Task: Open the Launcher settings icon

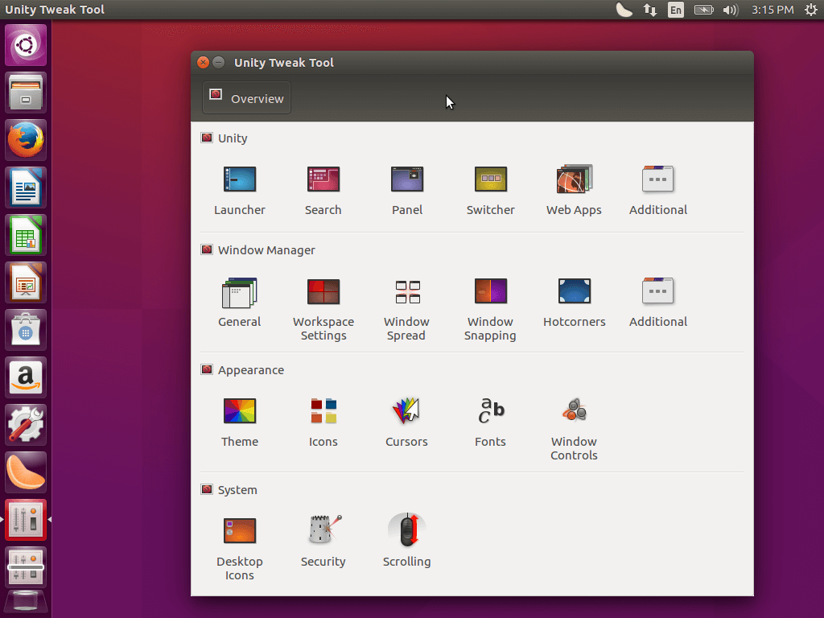Action: (239, 179)
